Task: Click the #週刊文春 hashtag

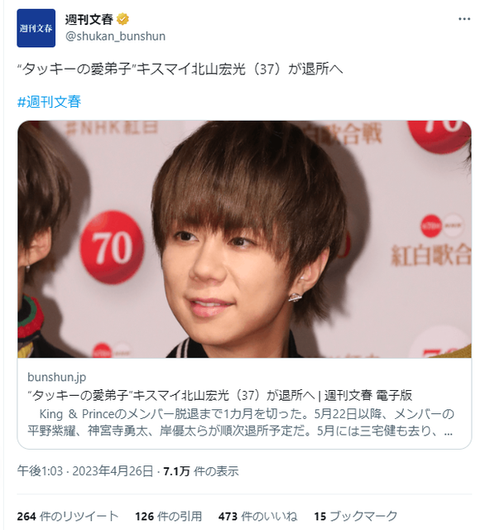Action: point(49,102)
